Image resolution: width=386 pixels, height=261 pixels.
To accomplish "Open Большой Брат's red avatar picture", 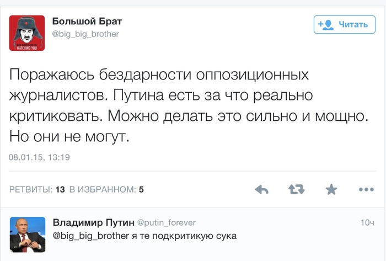I will pos(27,33).
